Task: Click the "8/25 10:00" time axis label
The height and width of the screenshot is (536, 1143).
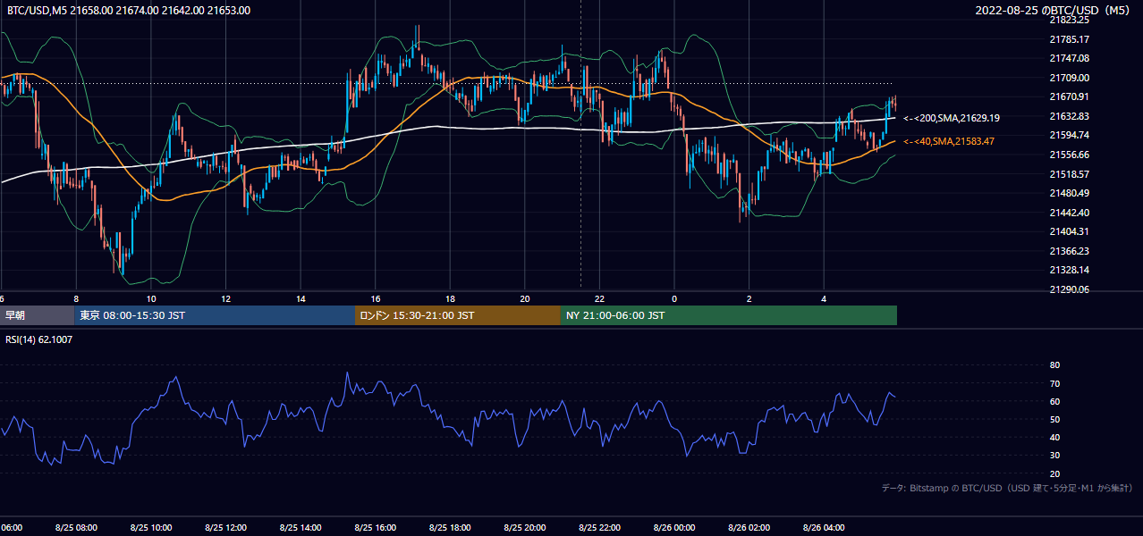Action: point(151,528)
